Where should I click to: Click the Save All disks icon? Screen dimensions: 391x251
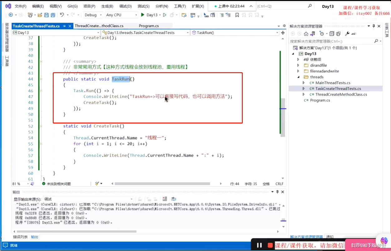click(53, 15)
